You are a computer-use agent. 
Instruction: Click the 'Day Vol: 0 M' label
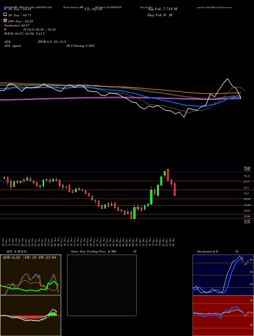(x=160, y=15)
